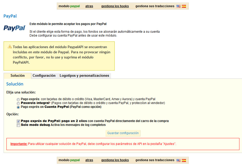Click the PayPal logo image
242x165 pixels.
(x=14, y=28)
